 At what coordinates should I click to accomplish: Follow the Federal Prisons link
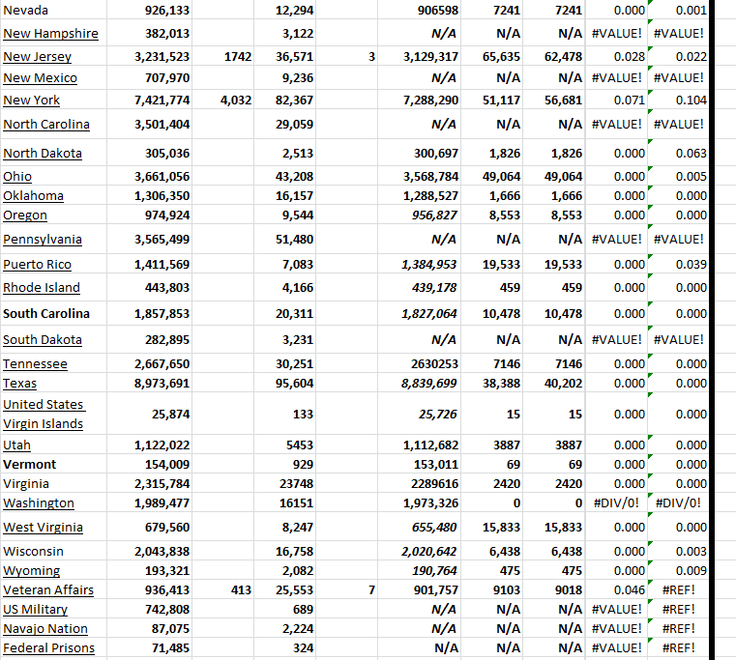pos(48,647)
